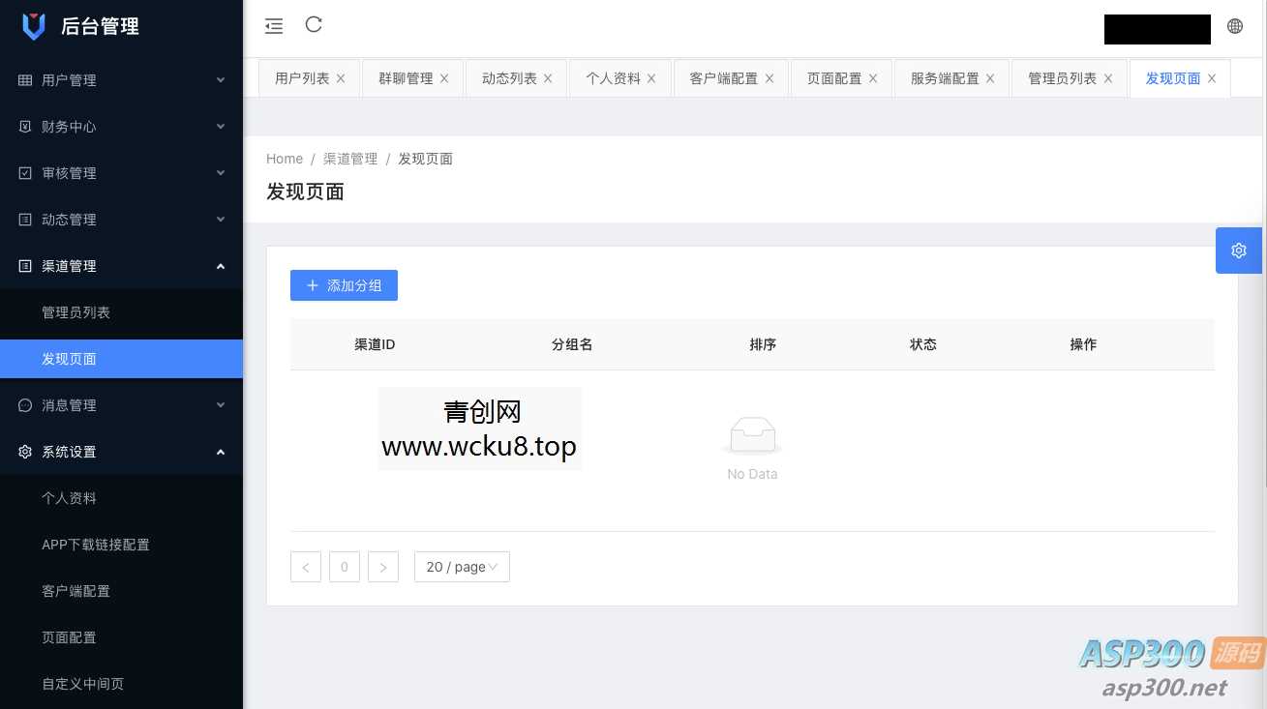The height and width of the screenshot is (709, 1267).
Task: Switch to the 用户列表 tab
Action: [301, 78]
